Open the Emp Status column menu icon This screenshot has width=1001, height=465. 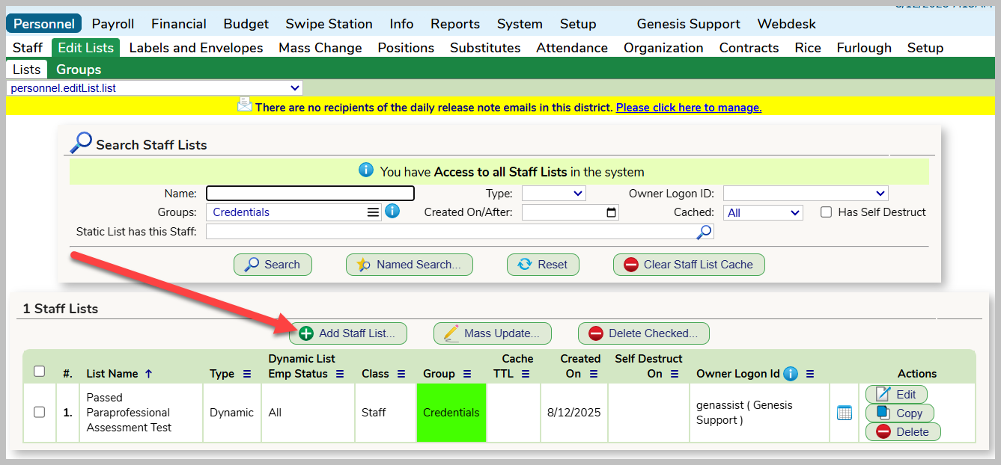(340, 374)
